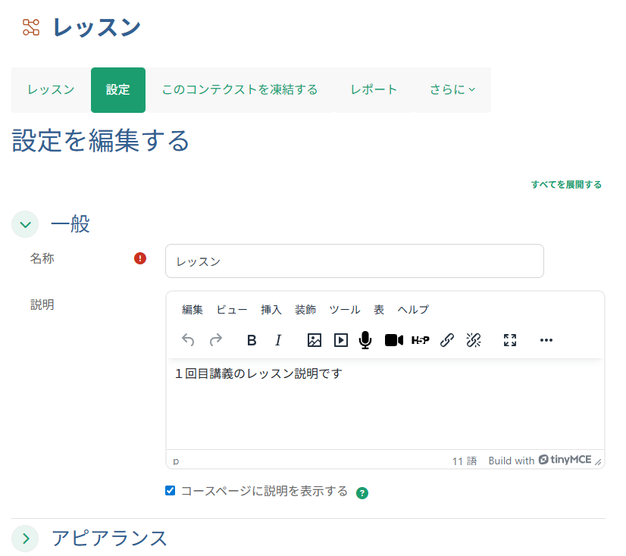Click the すべてを展開する link
Screen dimensions: 626x556
click(566, 184)
